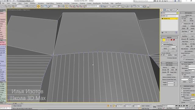Viewport: 195px width, 110px height.
Task: Click the Save file icon in quick access
Action: pyautogui.click(x=7, y=1)
